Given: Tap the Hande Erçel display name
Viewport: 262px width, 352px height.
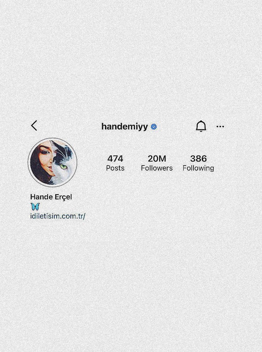Looking at the screenshot, I should tap(51, 197).
